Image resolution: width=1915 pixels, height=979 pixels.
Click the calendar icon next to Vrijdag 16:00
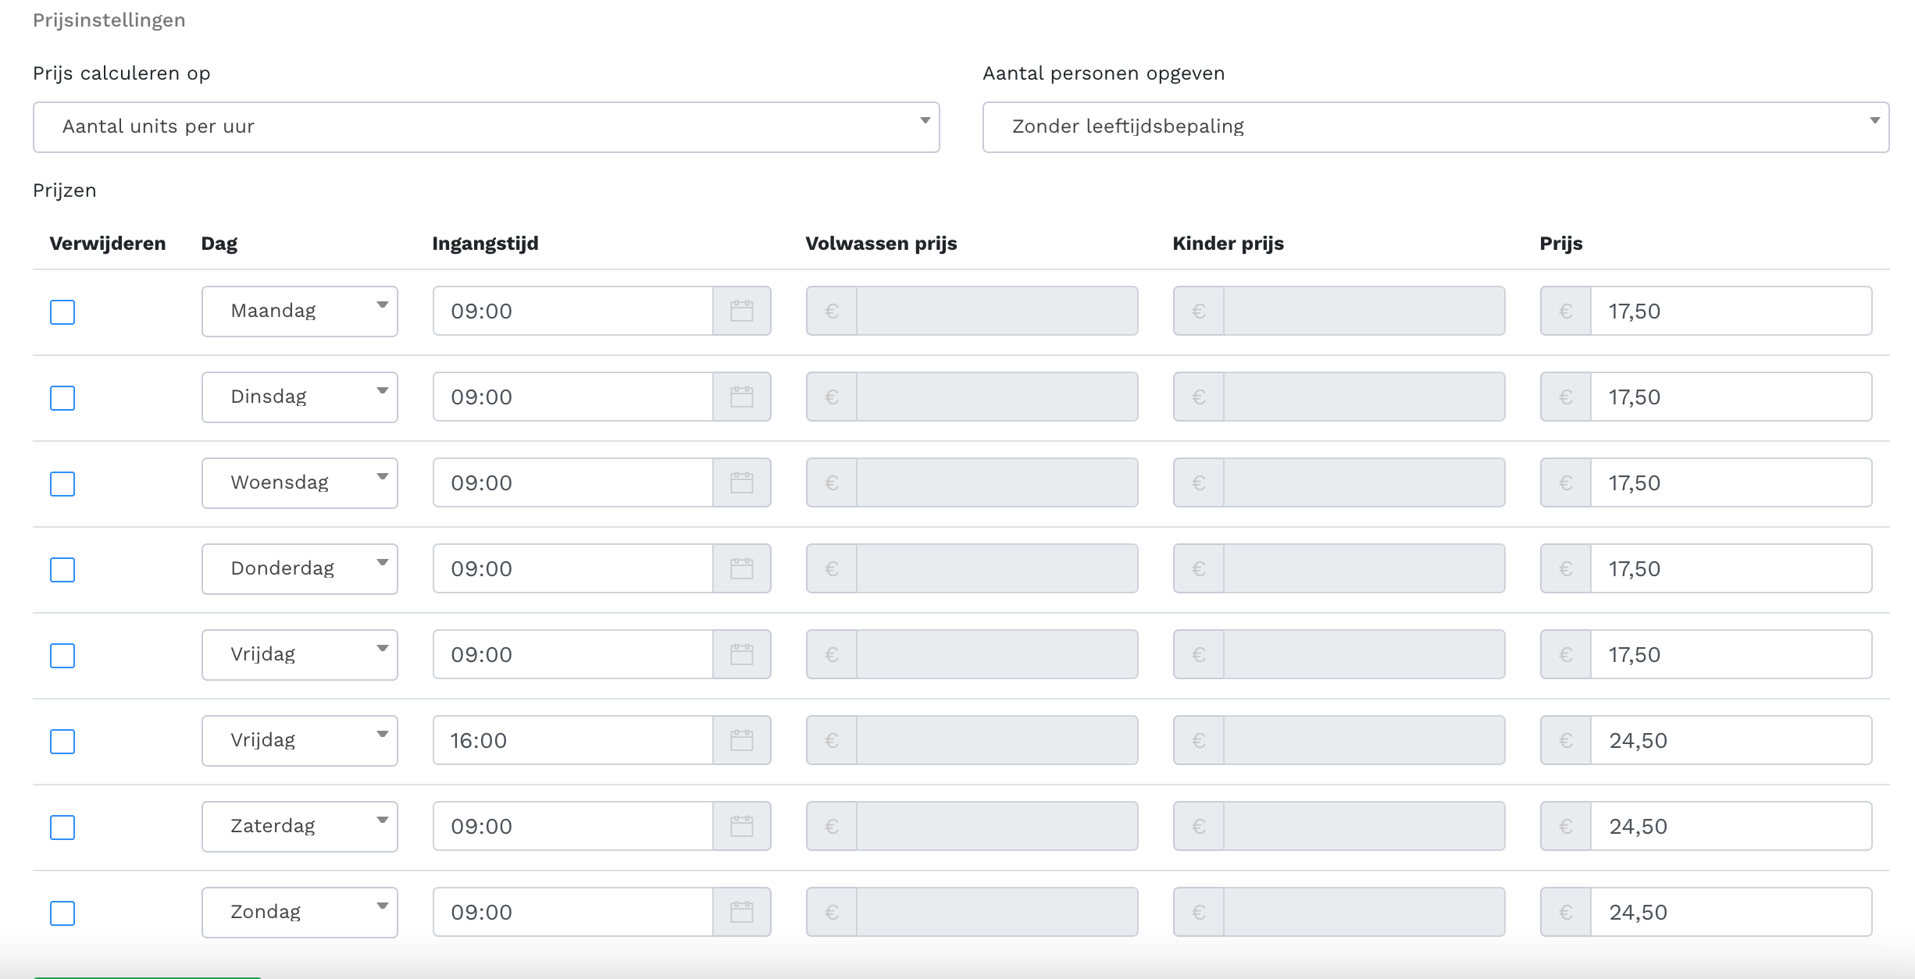(x=741, y=741)
